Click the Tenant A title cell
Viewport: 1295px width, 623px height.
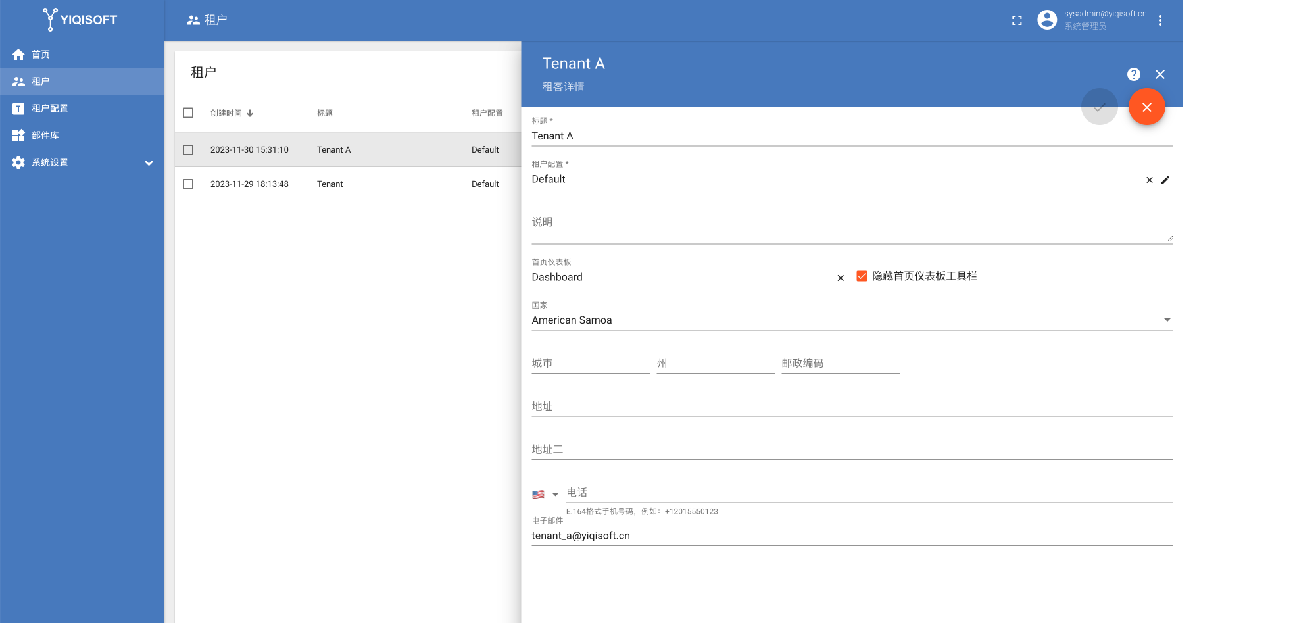[x=334, y=150]
